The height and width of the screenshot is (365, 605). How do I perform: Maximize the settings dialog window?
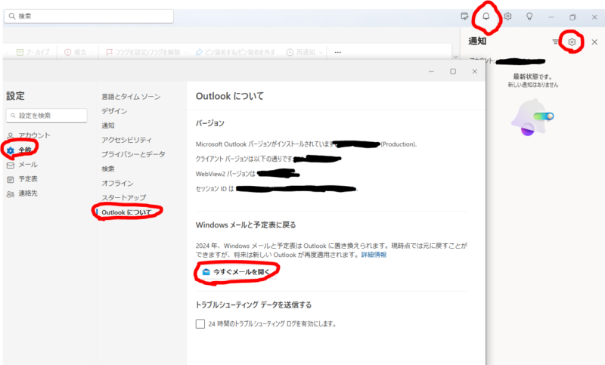pyautogui.click(x=453, y=71)
